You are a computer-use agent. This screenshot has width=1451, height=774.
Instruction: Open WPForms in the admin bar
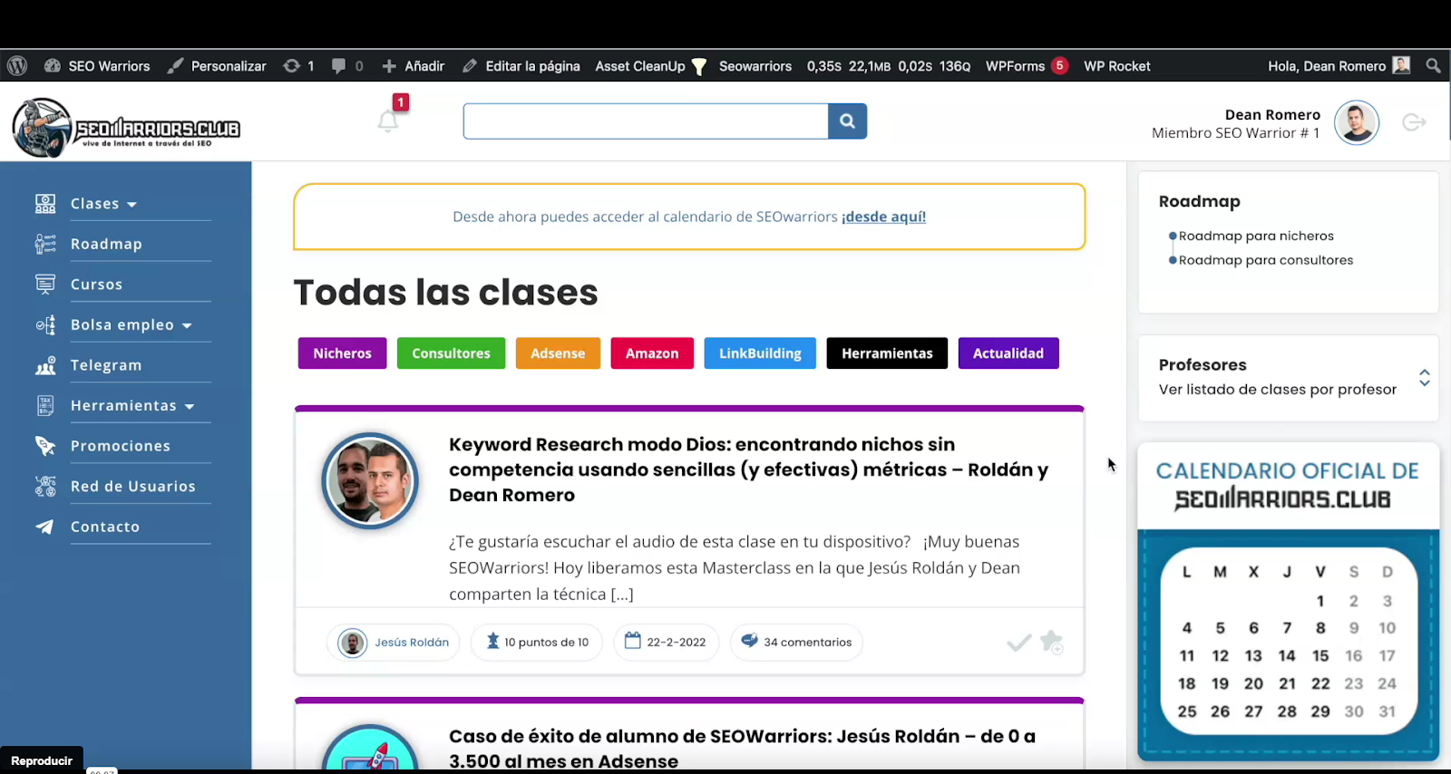pos(1027,66)
